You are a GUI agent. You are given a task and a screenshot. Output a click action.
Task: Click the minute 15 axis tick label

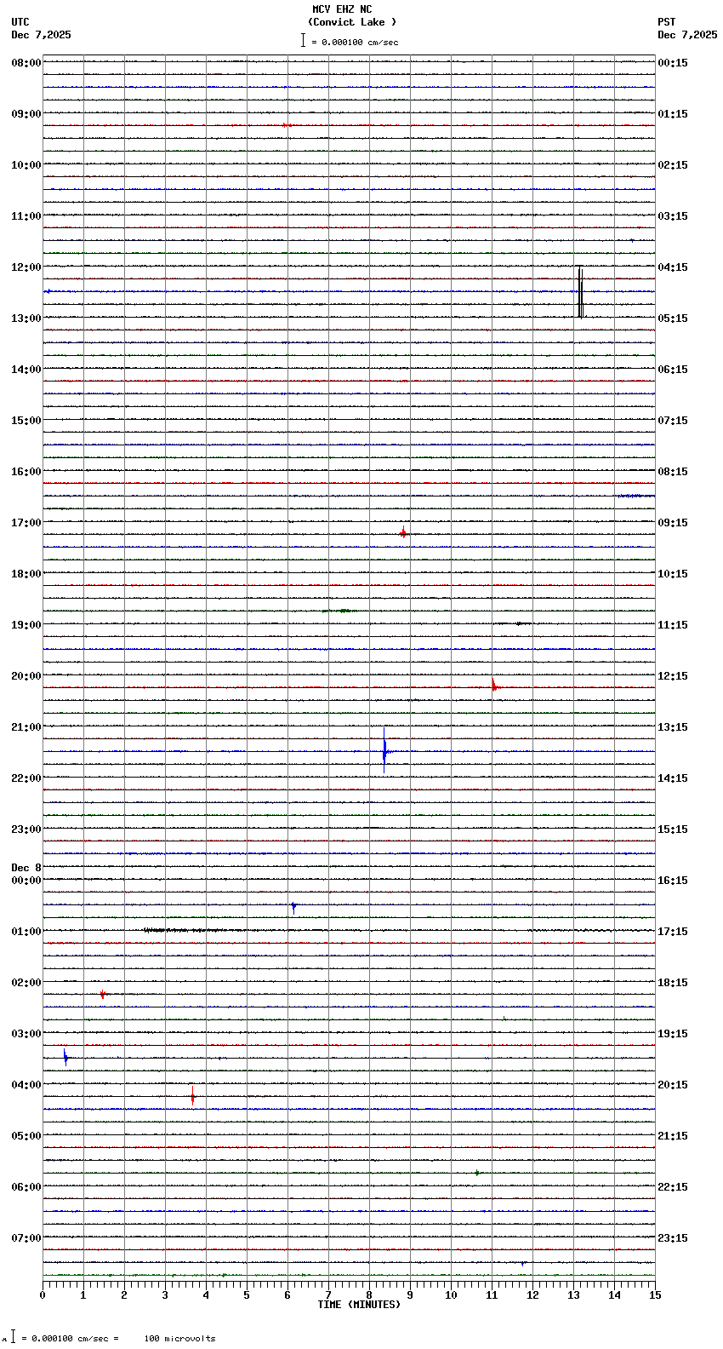pyautogui.click(x=655, y=1295)
